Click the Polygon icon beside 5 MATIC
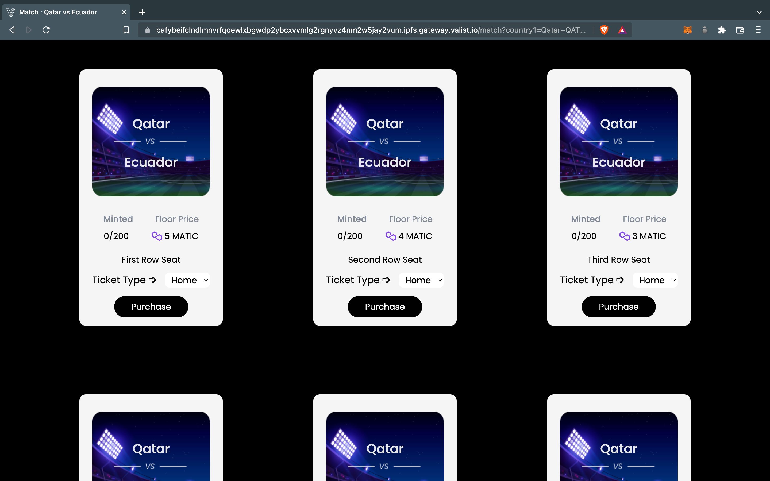This screenshot has width=770, height=481. click(x=157, y=236)
